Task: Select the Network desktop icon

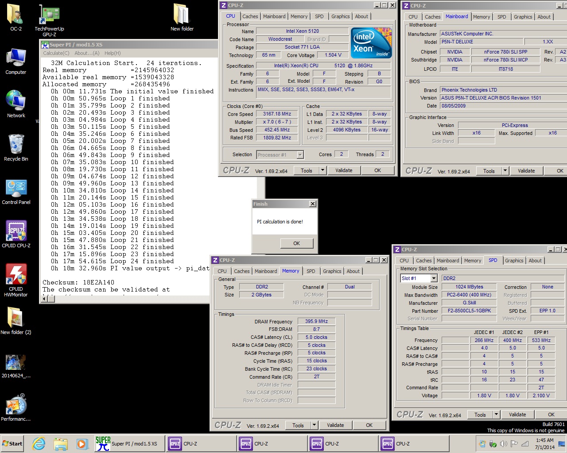Action: tap(16, 104)
